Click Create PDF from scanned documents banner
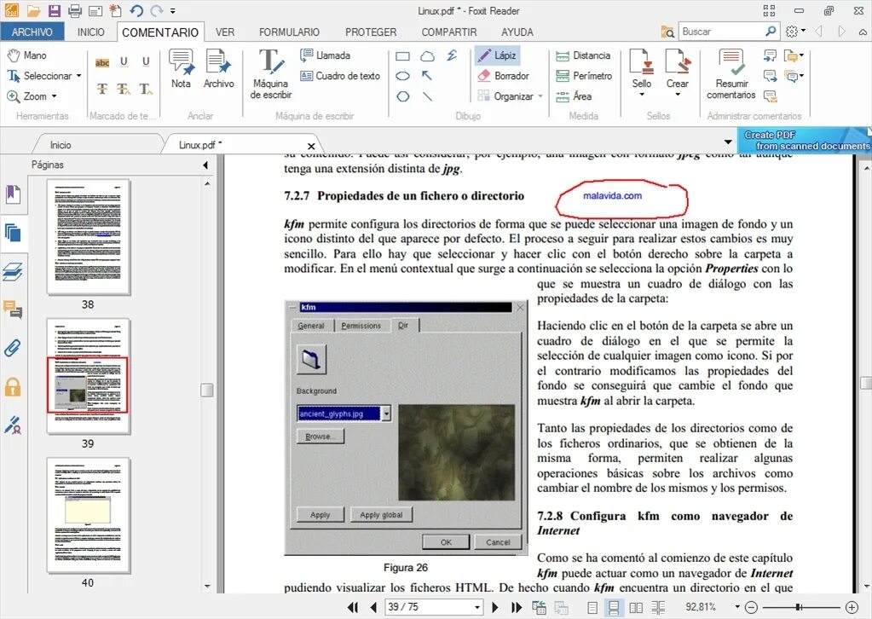 click(804, 140)
